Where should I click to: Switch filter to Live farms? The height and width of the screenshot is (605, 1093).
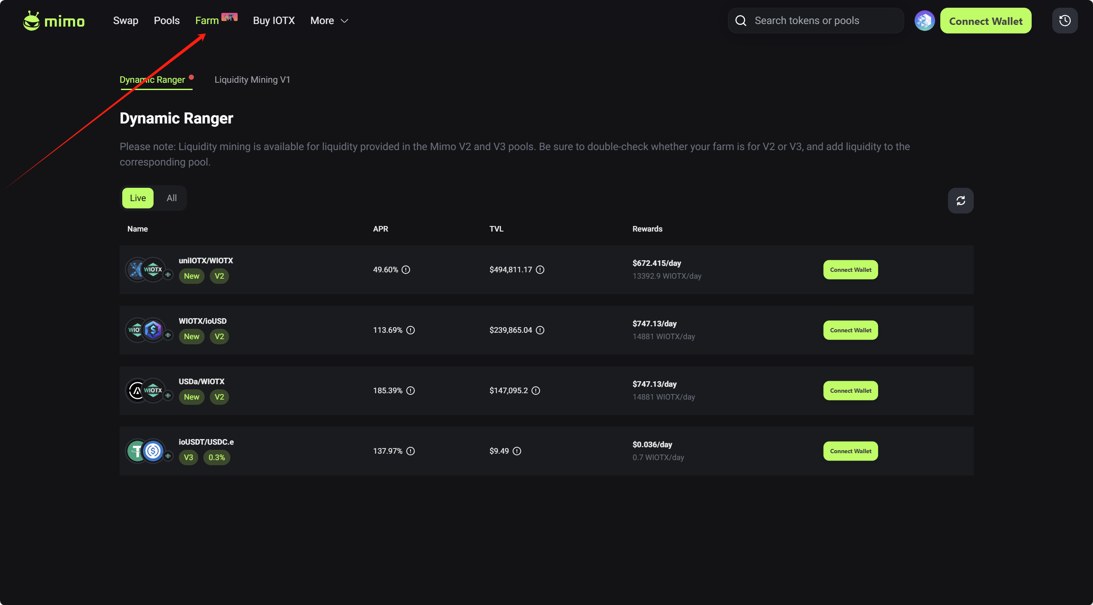(138, 198)
